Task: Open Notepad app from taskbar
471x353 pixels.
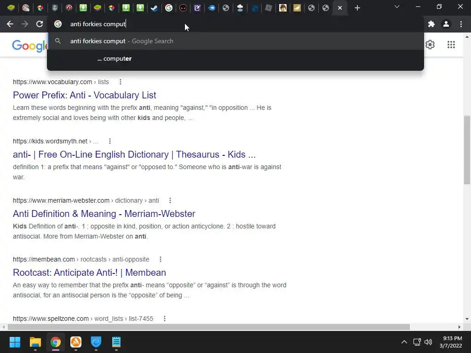Action: point(116,342)
